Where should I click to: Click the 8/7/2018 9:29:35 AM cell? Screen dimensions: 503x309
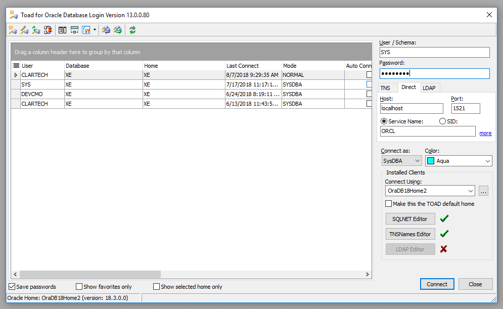click(253, 75)
